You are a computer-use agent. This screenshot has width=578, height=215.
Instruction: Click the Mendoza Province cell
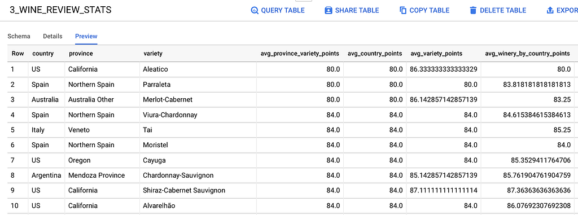tap(97, 175)
